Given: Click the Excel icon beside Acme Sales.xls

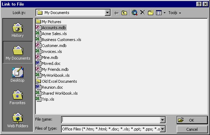Looking at the screenshot, I should 39,33.
